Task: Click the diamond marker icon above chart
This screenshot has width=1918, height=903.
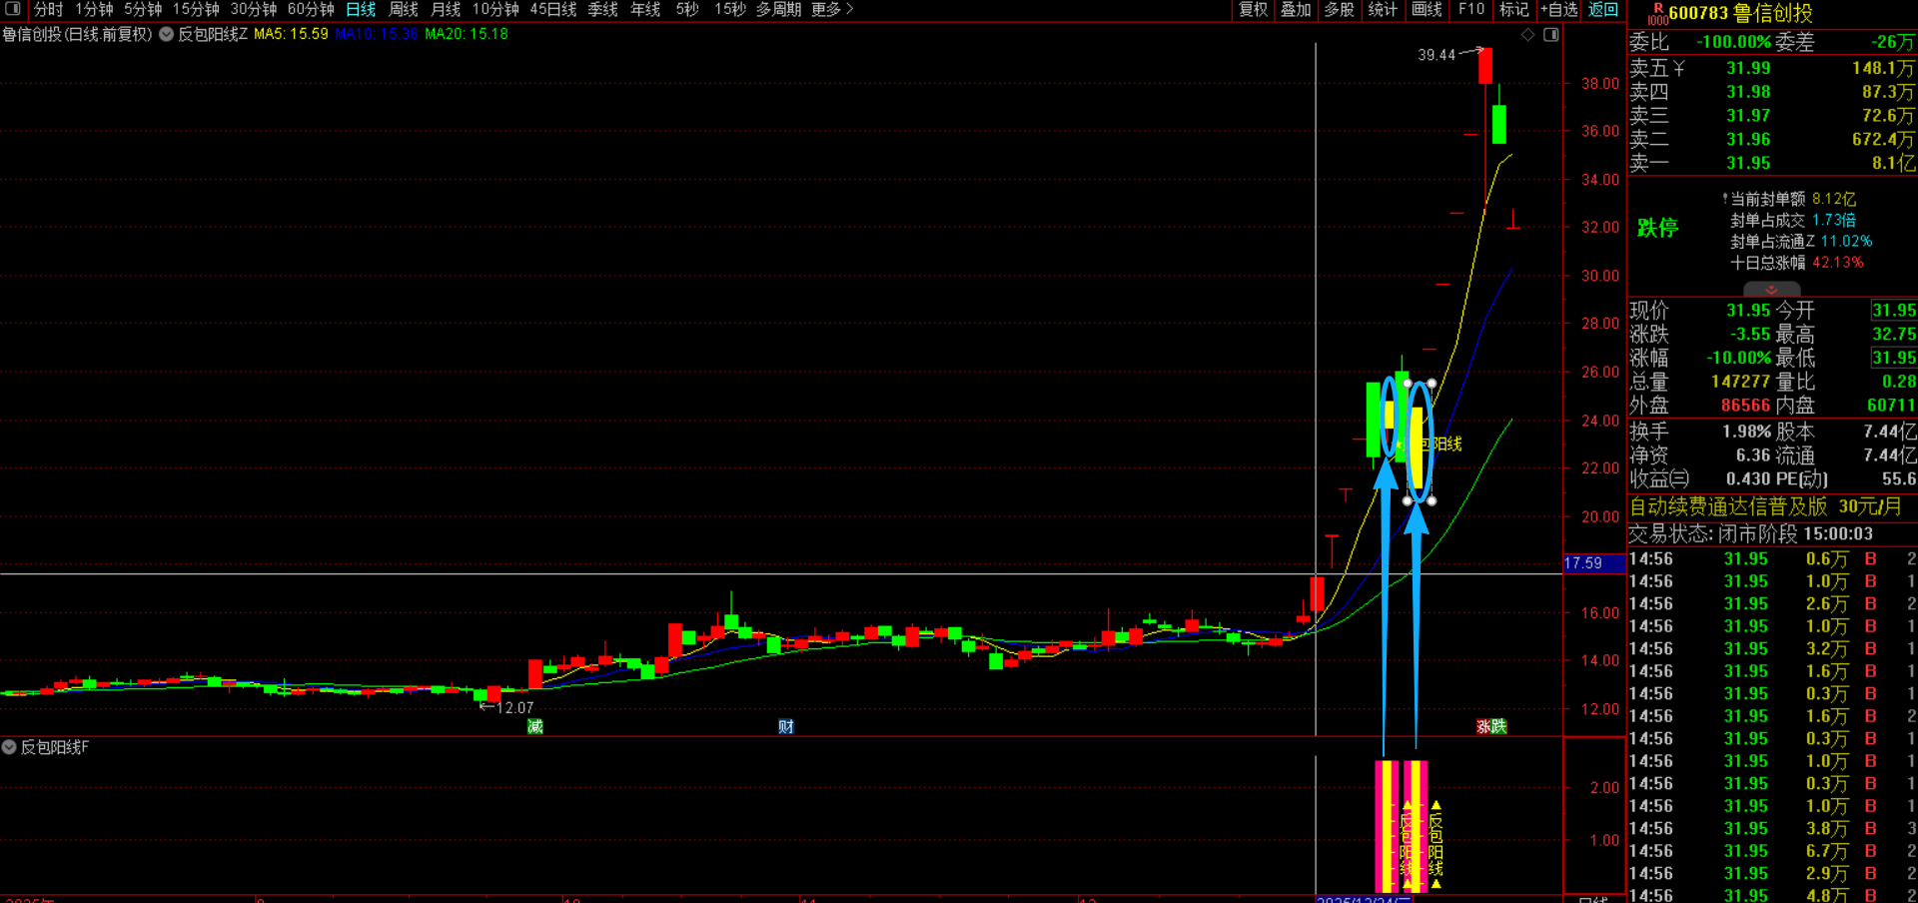Action: point(1527,35)
